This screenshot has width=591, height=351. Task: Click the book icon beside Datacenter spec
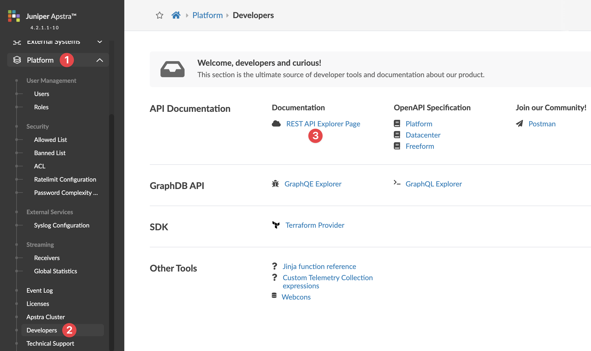397,135
